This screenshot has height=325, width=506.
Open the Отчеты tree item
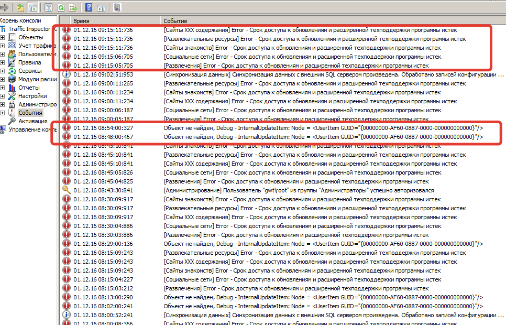[x=29, y=88]
